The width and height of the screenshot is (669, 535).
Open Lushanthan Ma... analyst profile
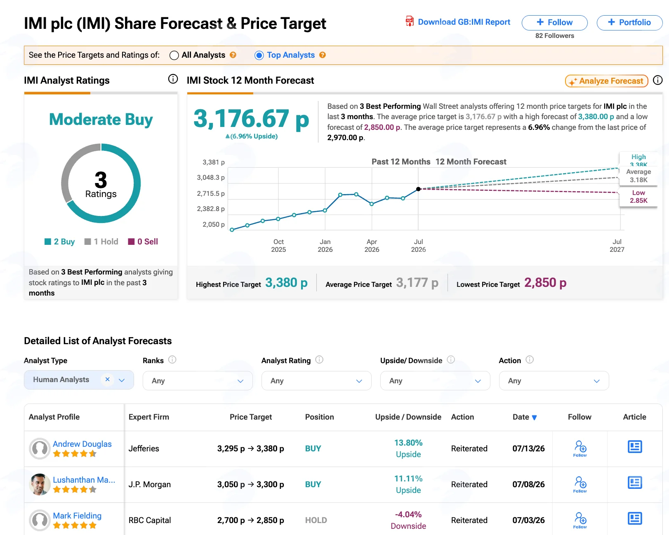coord(84,480)
